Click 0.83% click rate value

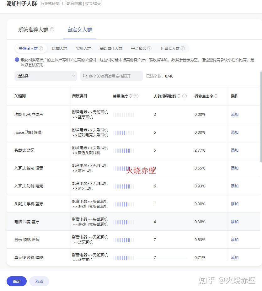200,240
